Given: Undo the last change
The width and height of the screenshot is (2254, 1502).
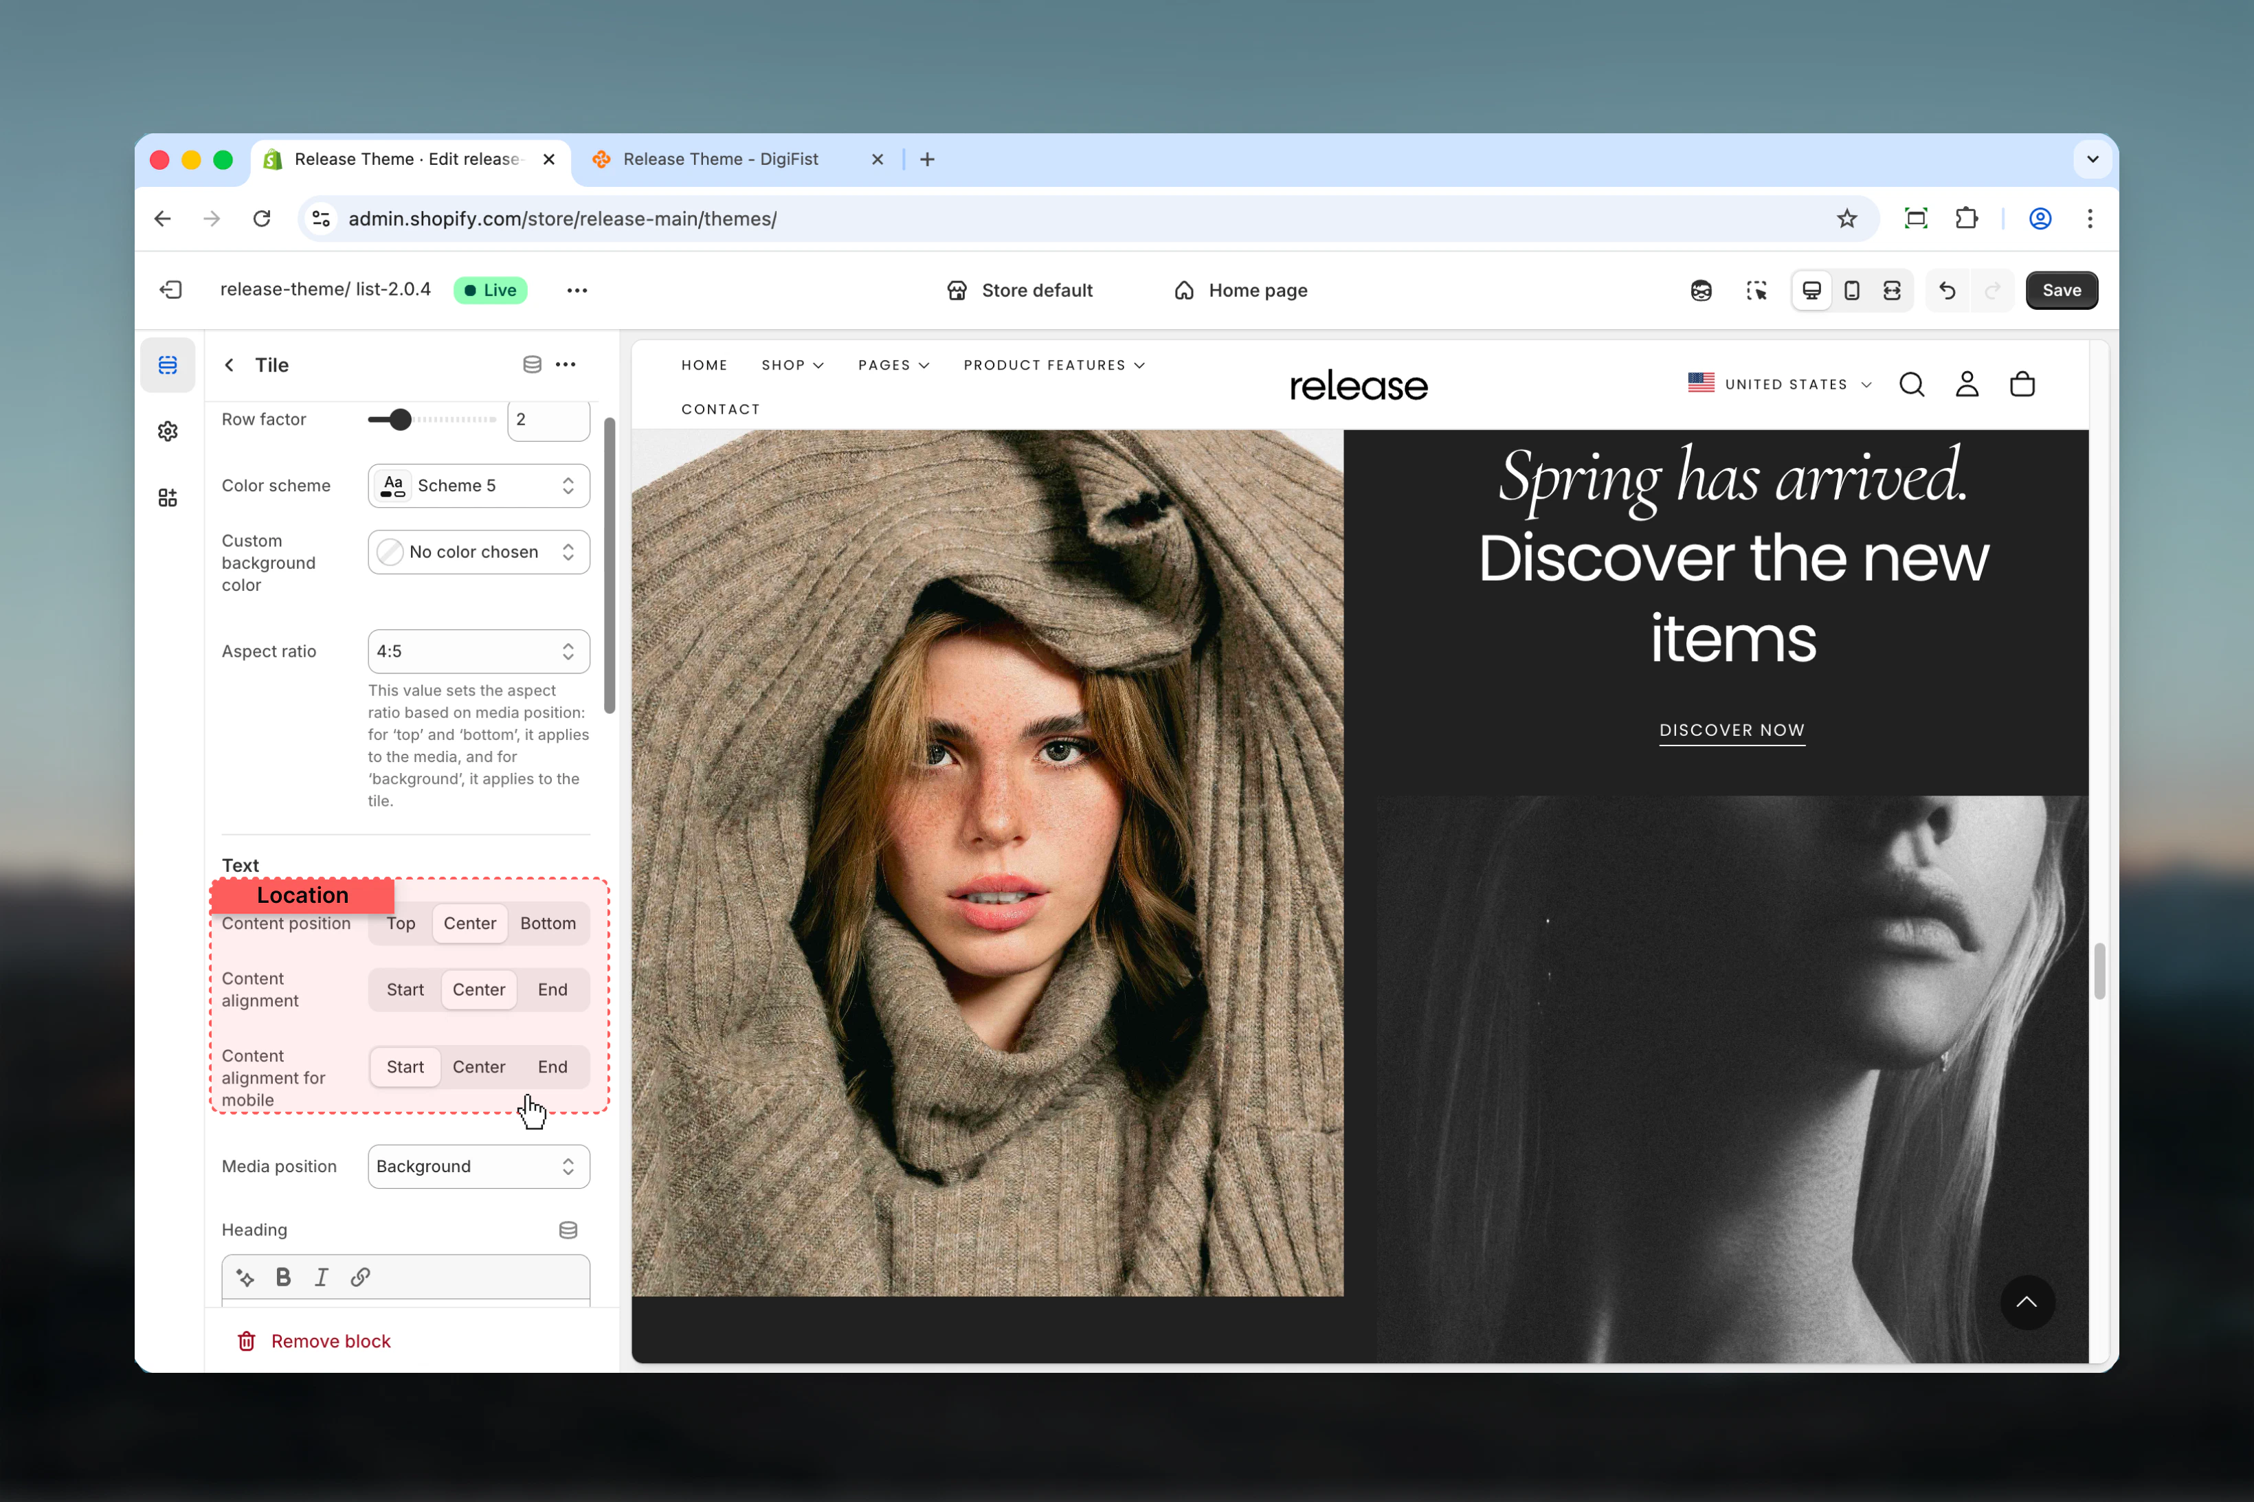Looking at the screenshot, I should click(x=1948, y=290).
